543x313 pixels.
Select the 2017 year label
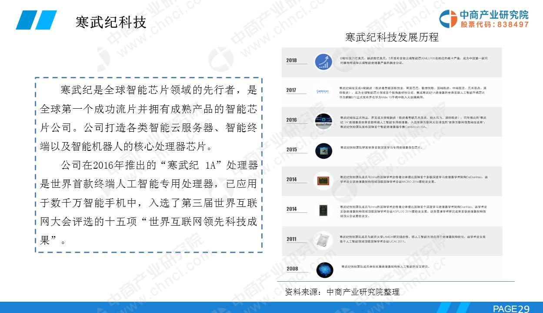(x=291, y=90)
